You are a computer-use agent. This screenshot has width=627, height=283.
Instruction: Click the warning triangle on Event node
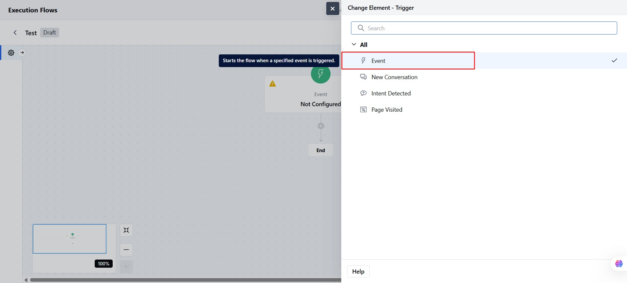pyautogui.click(x=273, y=84)
